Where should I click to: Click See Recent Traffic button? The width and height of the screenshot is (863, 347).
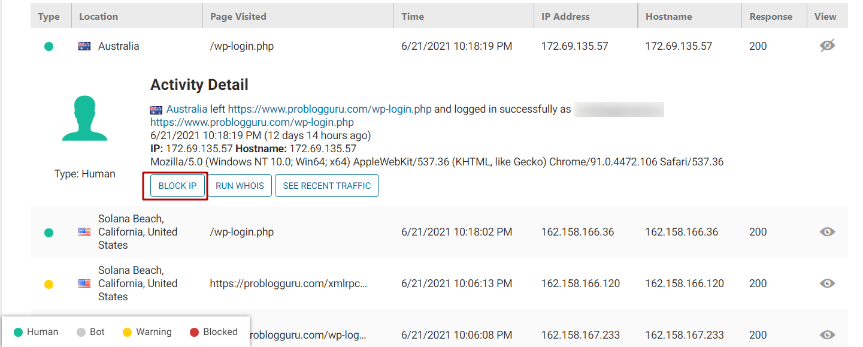[x=326, y=186]
